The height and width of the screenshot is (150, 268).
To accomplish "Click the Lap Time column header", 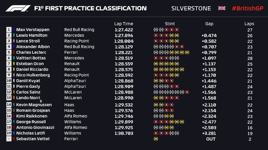I will (x=124, y=24).
